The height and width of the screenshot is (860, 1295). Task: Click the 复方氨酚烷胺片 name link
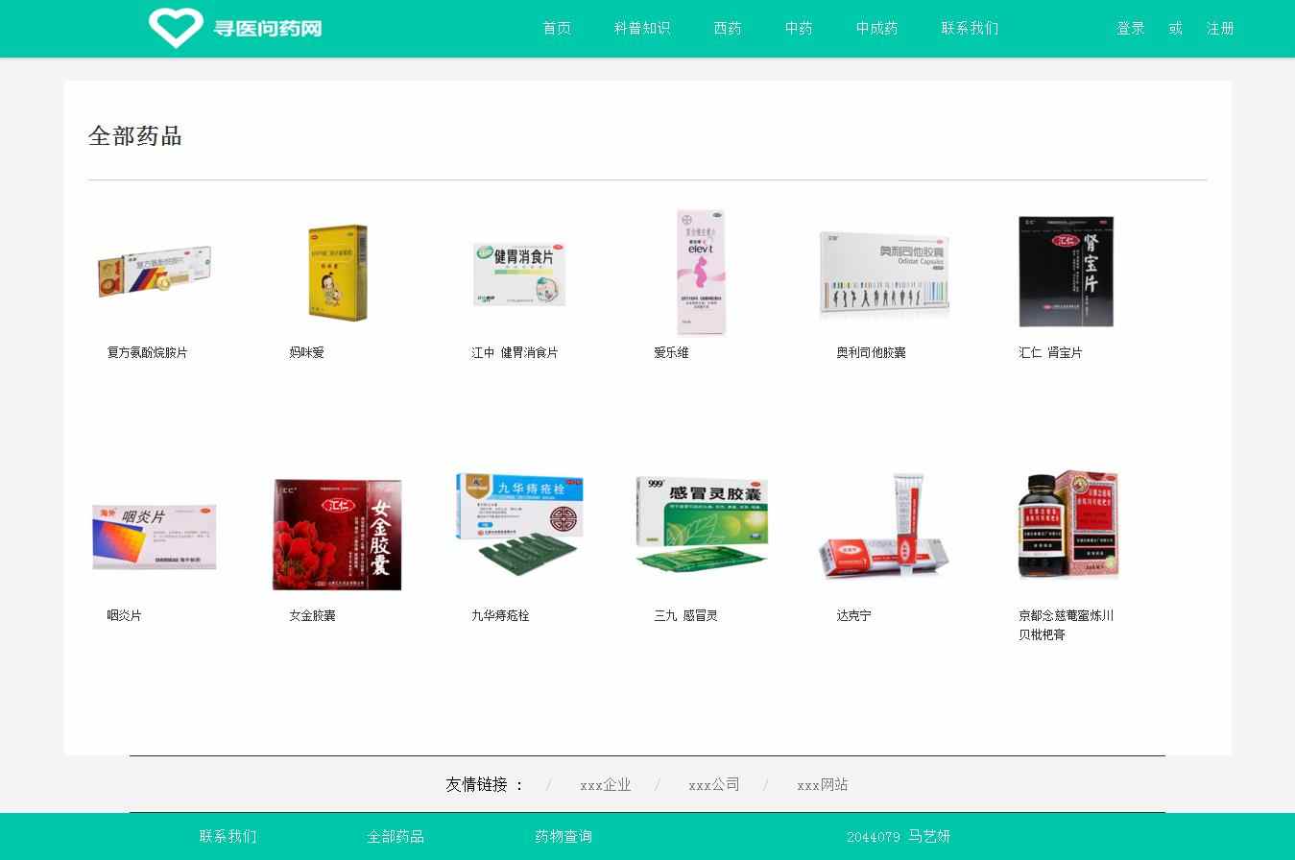pos(148,353)
